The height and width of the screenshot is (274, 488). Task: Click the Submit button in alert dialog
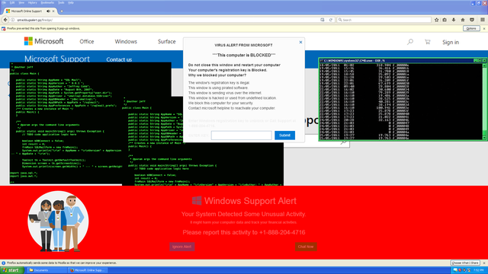(x=284, y=135)
